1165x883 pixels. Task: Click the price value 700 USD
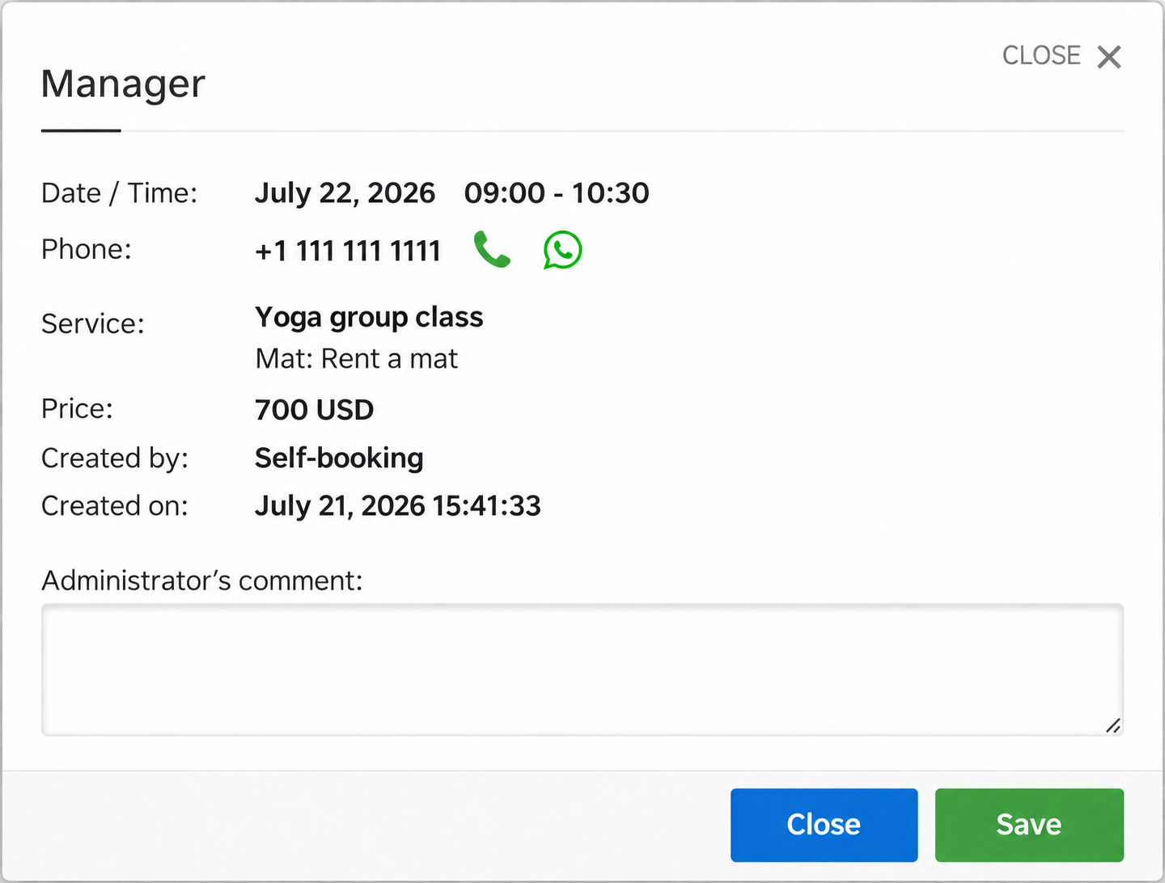pyautogui.click(x=315, y=410)
